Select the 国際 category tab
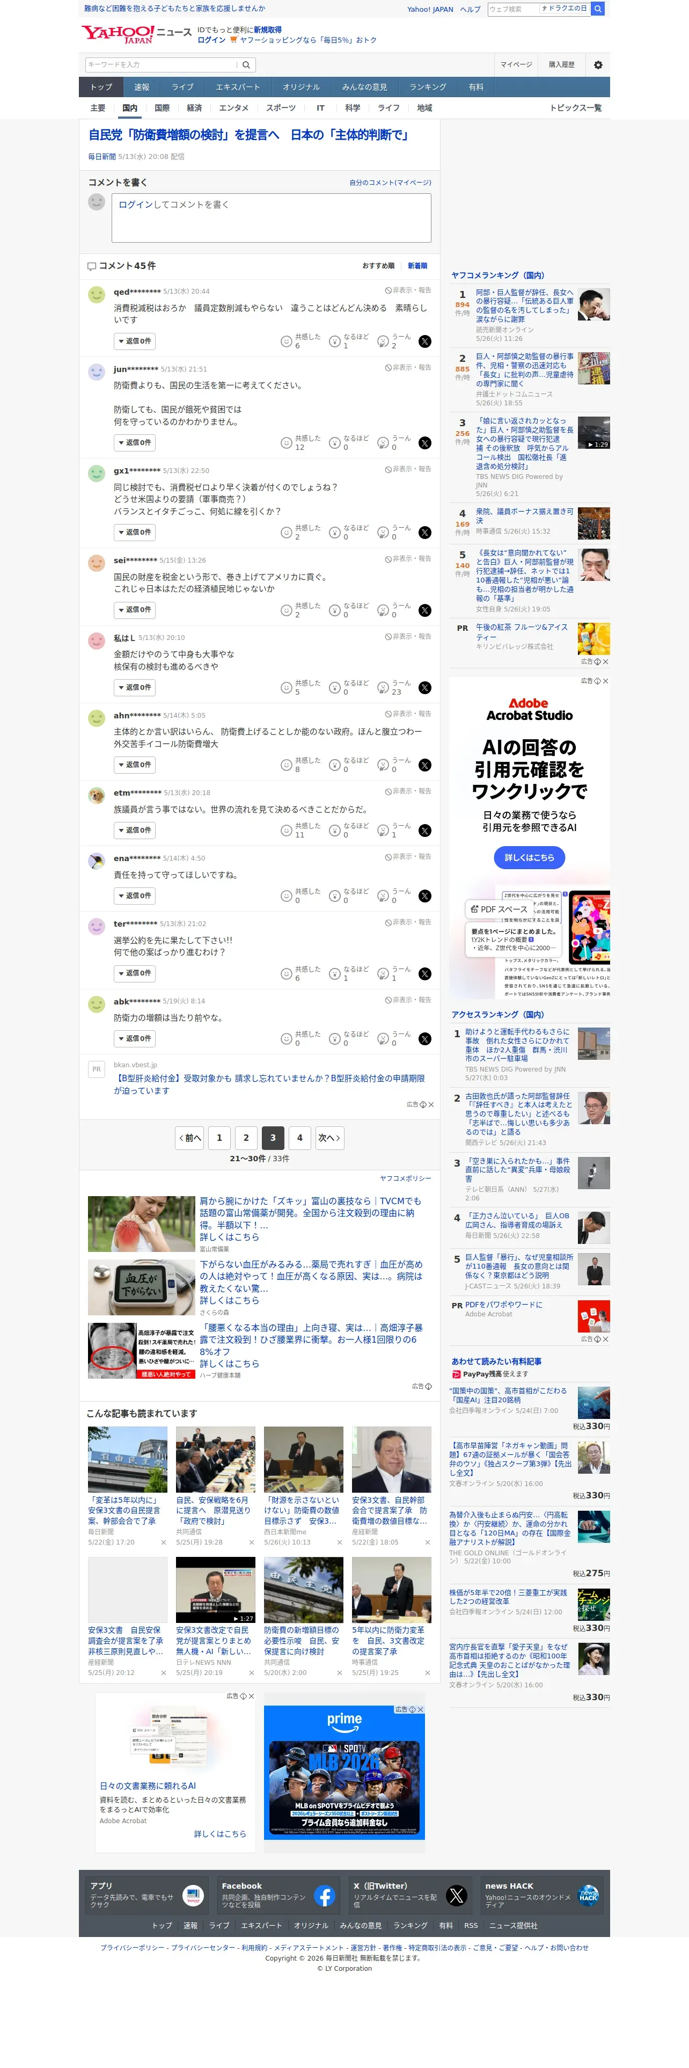689x2068 pixels. coord(162,108)
